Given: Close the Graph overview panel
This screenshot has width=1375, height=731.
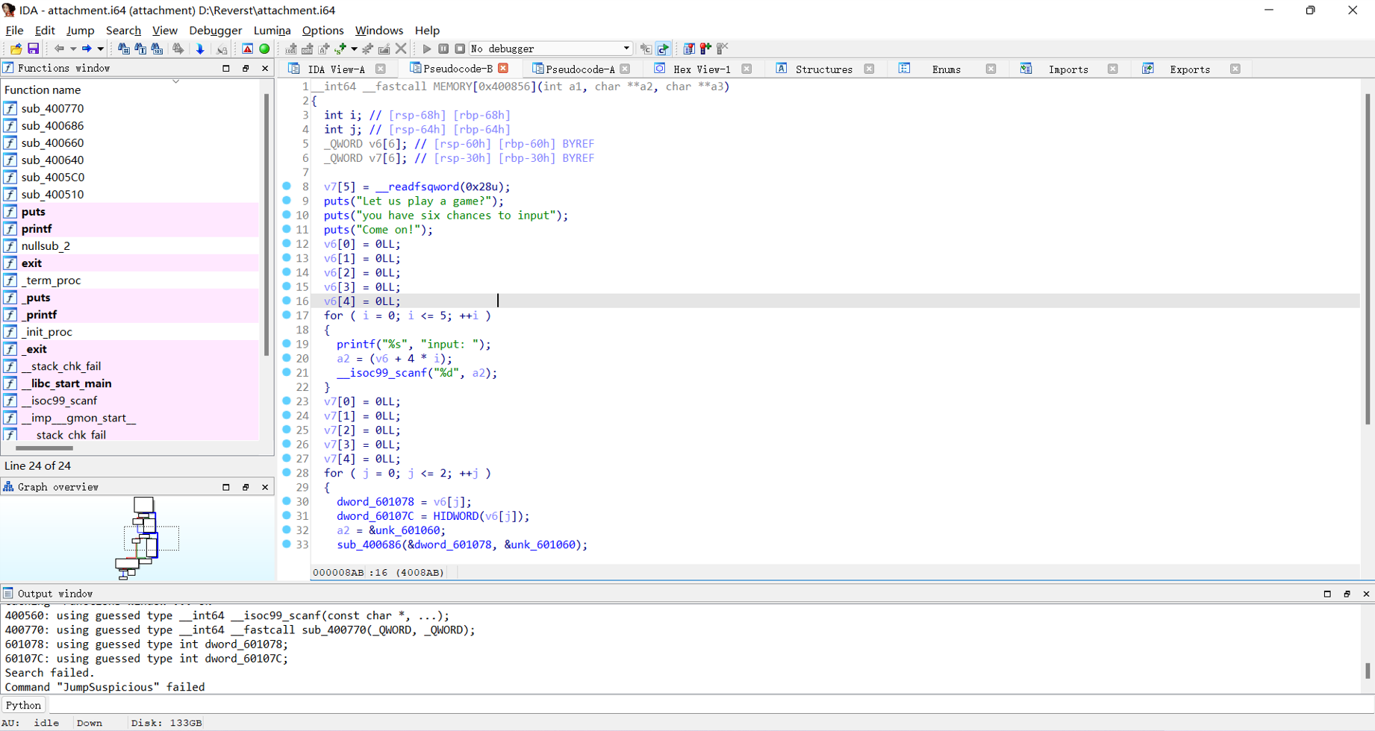Looking at the screenshot, I should [x=265, y=487].
